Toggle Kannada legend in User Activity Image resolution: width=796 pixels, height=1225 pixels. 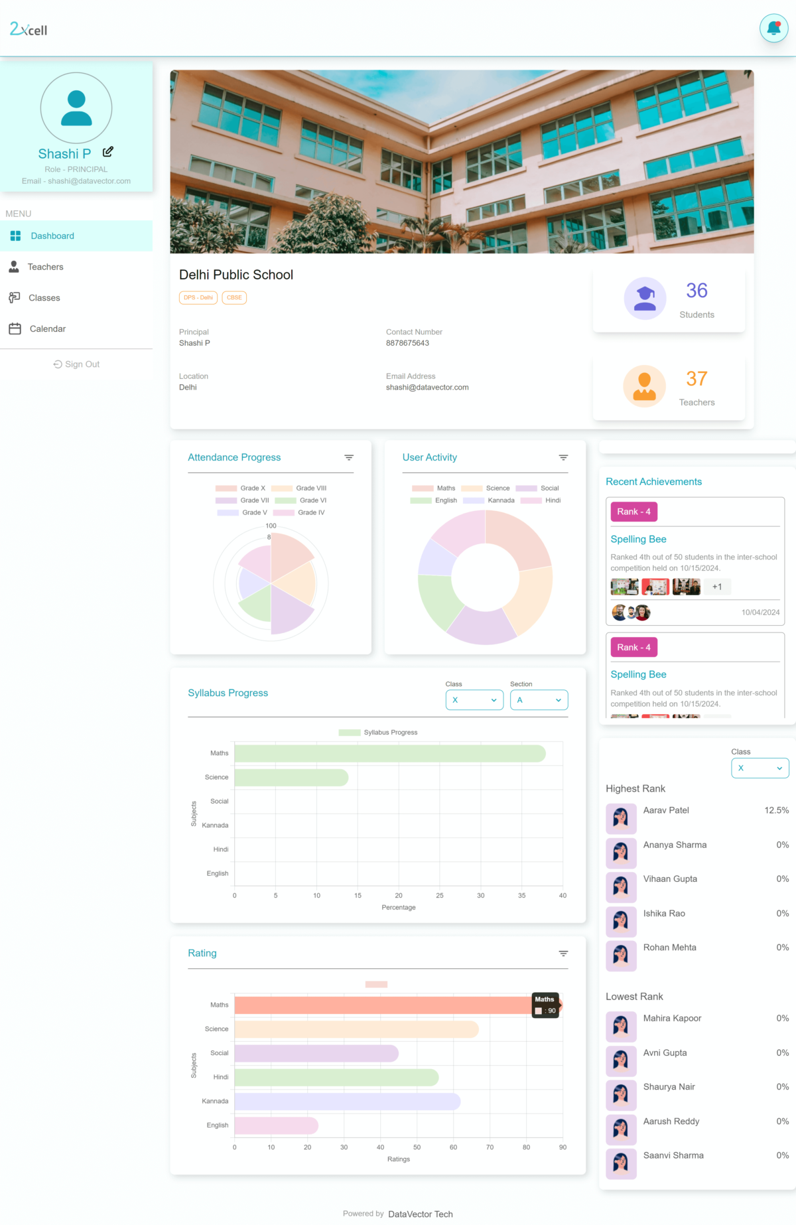(x=489, y=500)
